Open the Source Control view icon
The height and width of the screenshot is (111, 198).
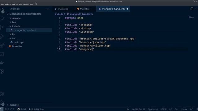(x=2, y=27)
